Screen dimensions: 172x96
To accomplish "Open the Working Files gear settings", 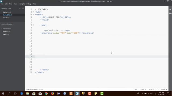I will pos(20,8).
